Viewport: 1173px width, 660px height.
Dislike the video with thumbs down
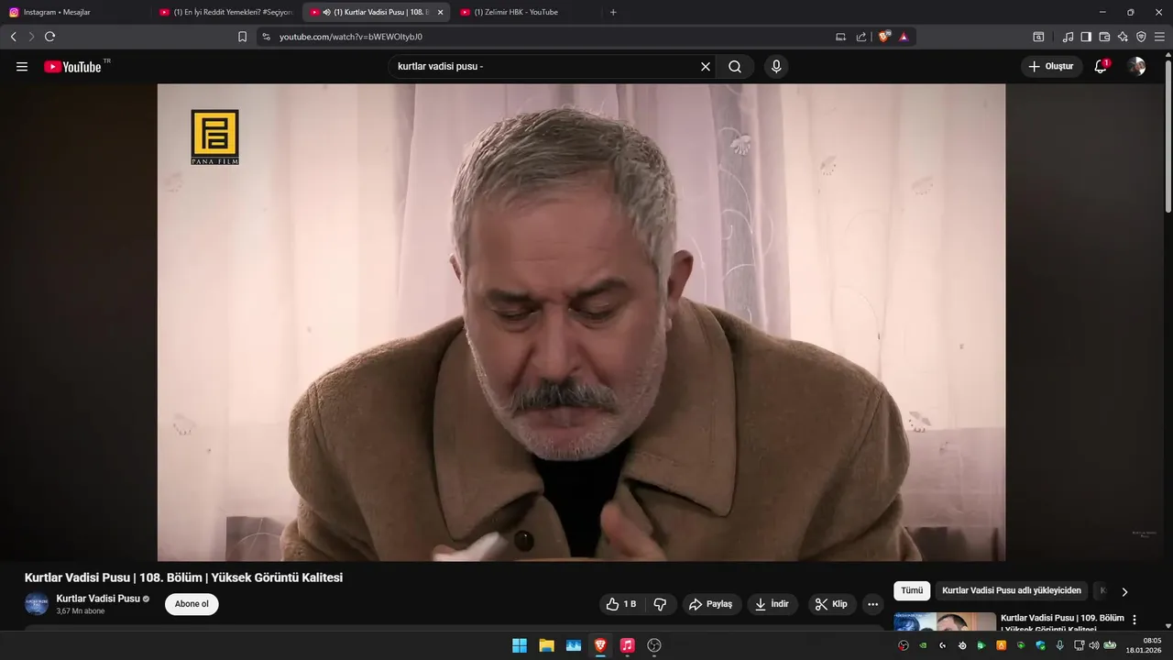[x=660, y=604]
